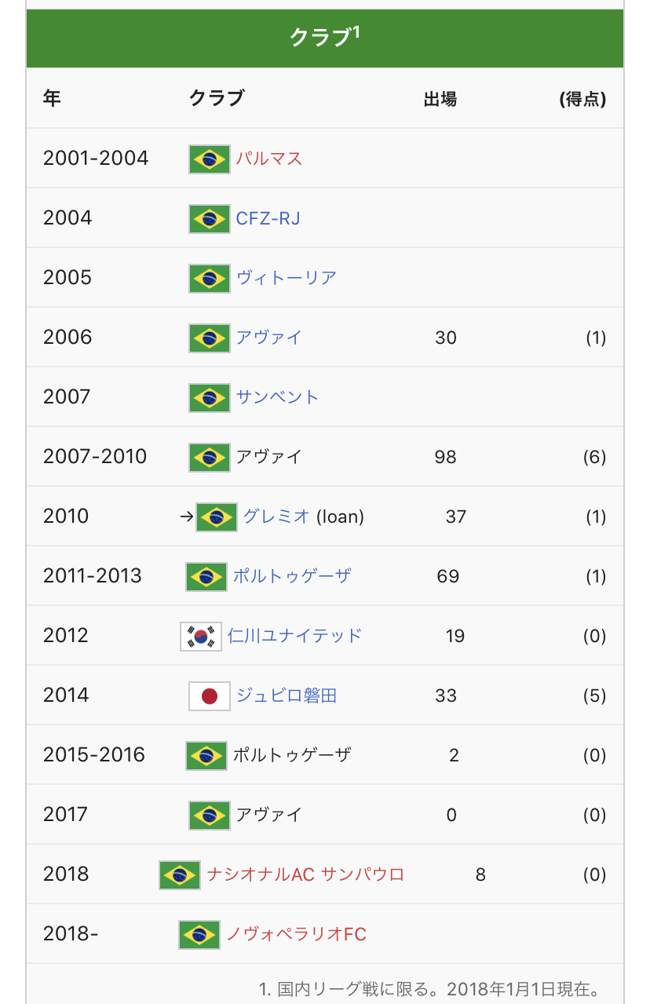Screen dimensions: 650x1004
Task: Open the ナシオナルAC サンパウロ red link
Action: click(305, 874)
